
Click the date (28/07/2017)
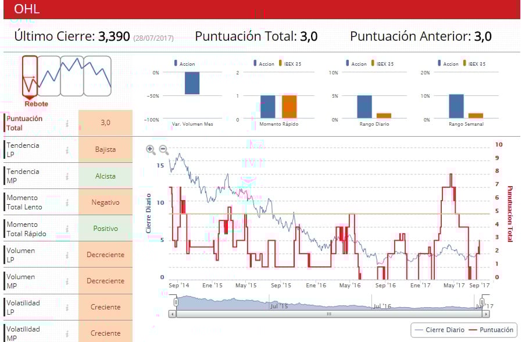(153, 38)
